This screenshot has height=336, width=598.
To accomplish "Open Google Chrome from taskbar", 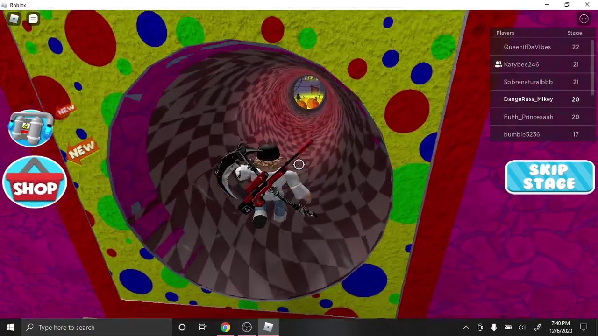I will click(225, 327).
